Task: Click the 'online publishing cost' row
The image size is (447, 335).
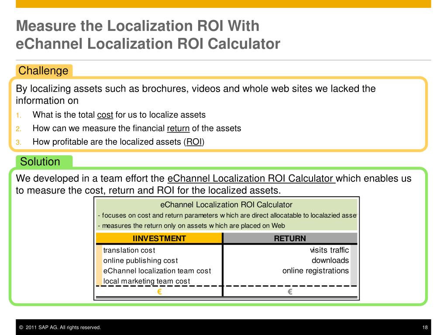Action: tap(141, 261)
